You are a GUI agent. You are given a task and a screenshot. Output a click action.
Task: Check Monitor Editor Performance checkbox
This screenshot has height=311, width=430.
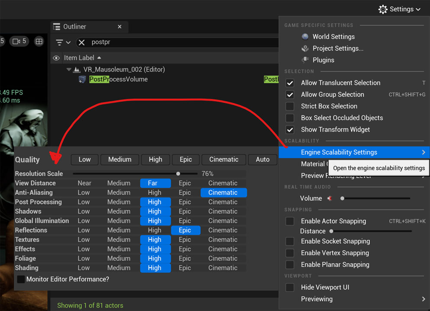(21, 279)
